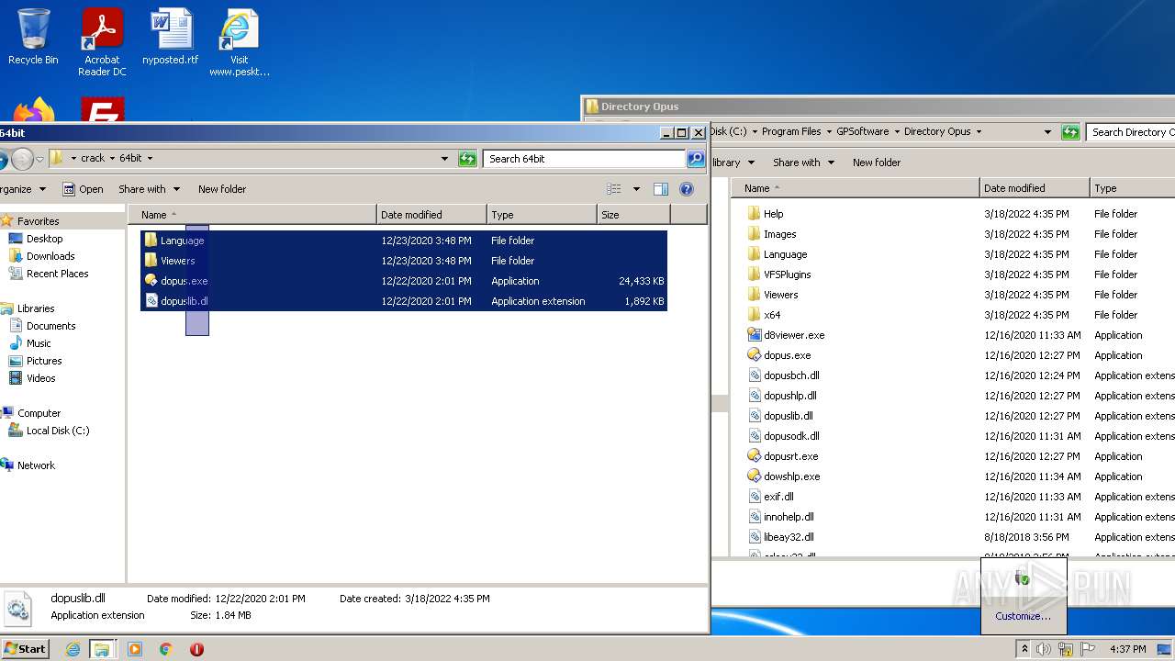This screenshot has width=1175, height=661.
Task: Select Desktop under Favorites
Action: click(44, 239)
